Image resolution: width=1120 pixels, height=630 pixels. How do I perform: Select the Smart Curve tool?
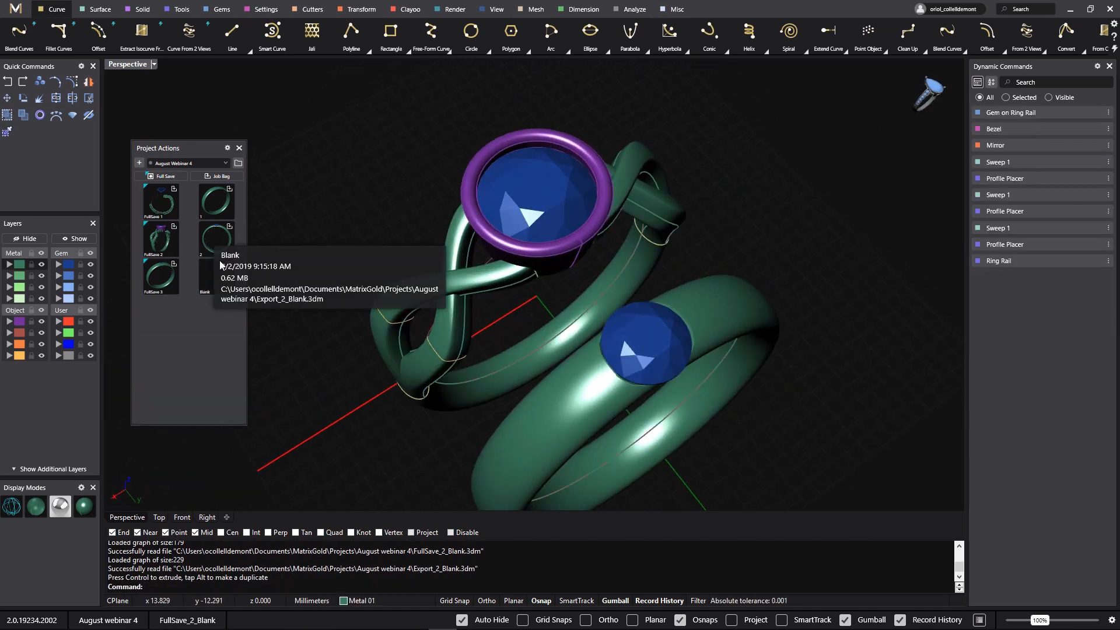point(272,31)
